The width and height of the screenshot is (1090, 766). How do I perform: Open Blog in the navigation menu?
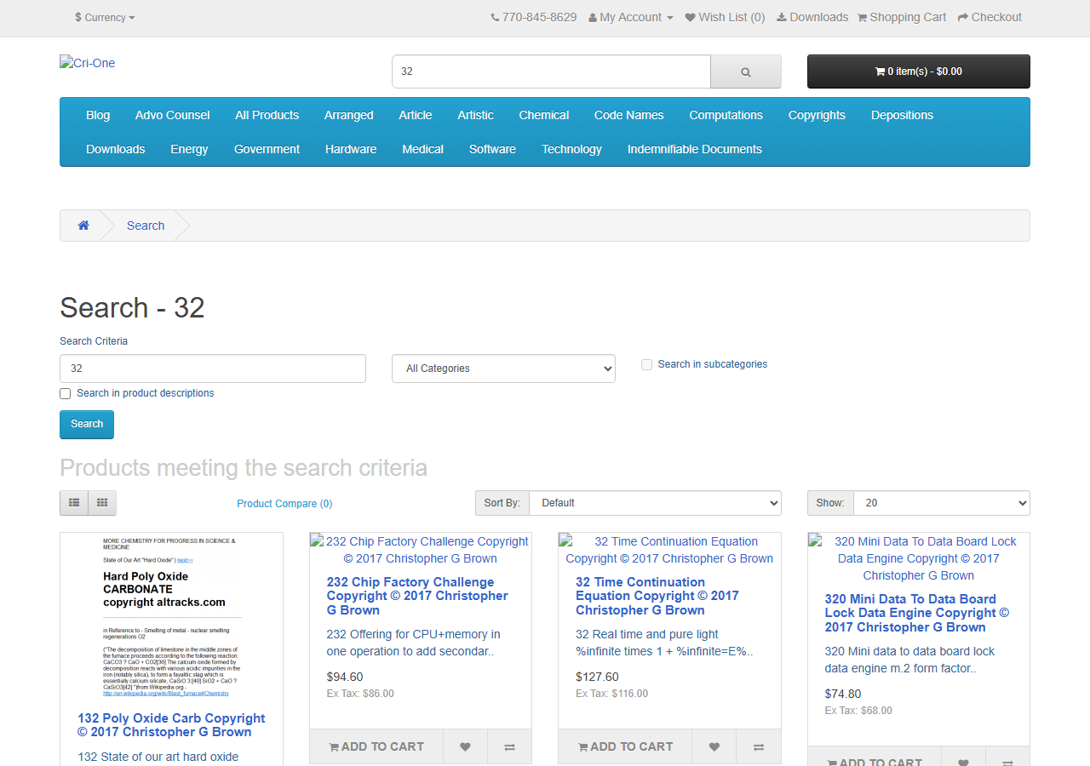(98, 115)
